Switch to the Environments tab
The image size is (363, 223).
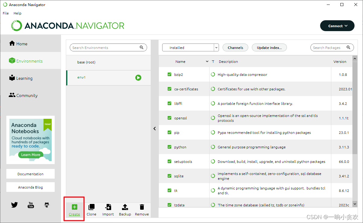[30, 61]
